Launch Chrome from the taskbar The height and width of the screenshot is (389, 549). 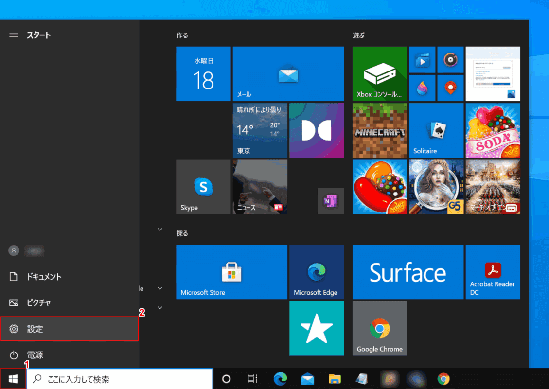pyautogui.click(x=443, y=379)
